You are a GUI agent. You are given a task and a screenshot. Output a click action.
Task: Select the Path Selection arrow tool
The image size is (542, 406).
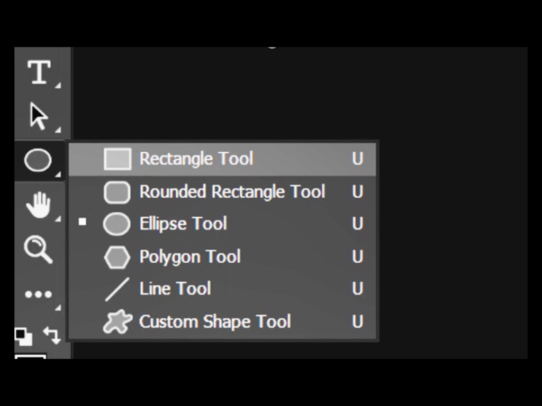(x=38, y=116)
